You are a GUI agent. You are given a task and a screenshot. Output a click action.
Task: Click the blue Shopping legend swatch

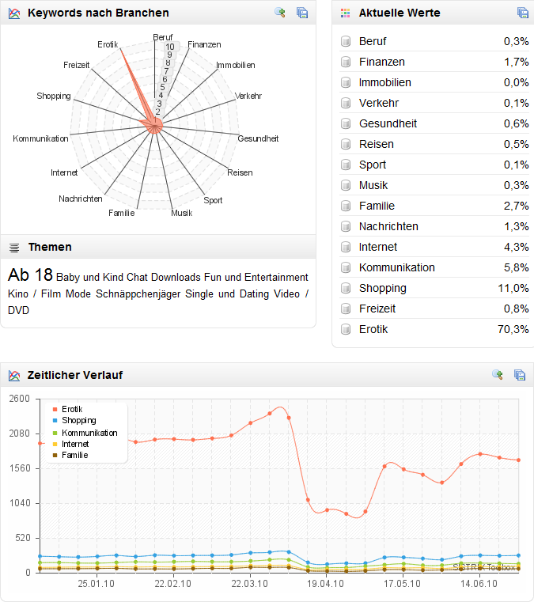click(x=55, y=421)
